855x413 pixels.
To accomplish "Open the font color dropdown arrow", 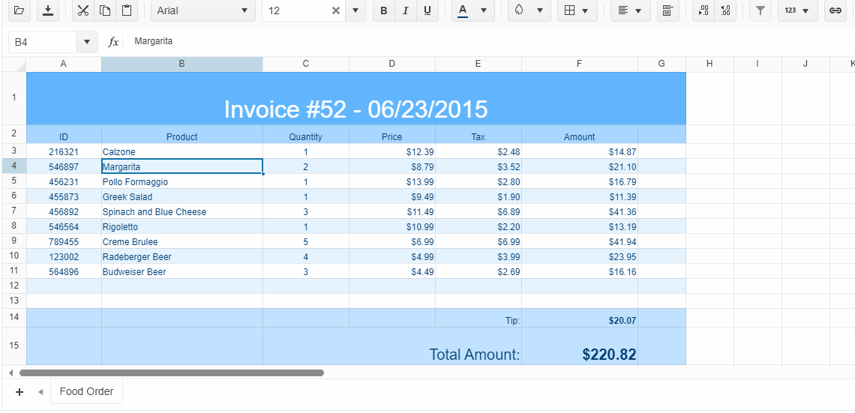I will click(483, 10).
